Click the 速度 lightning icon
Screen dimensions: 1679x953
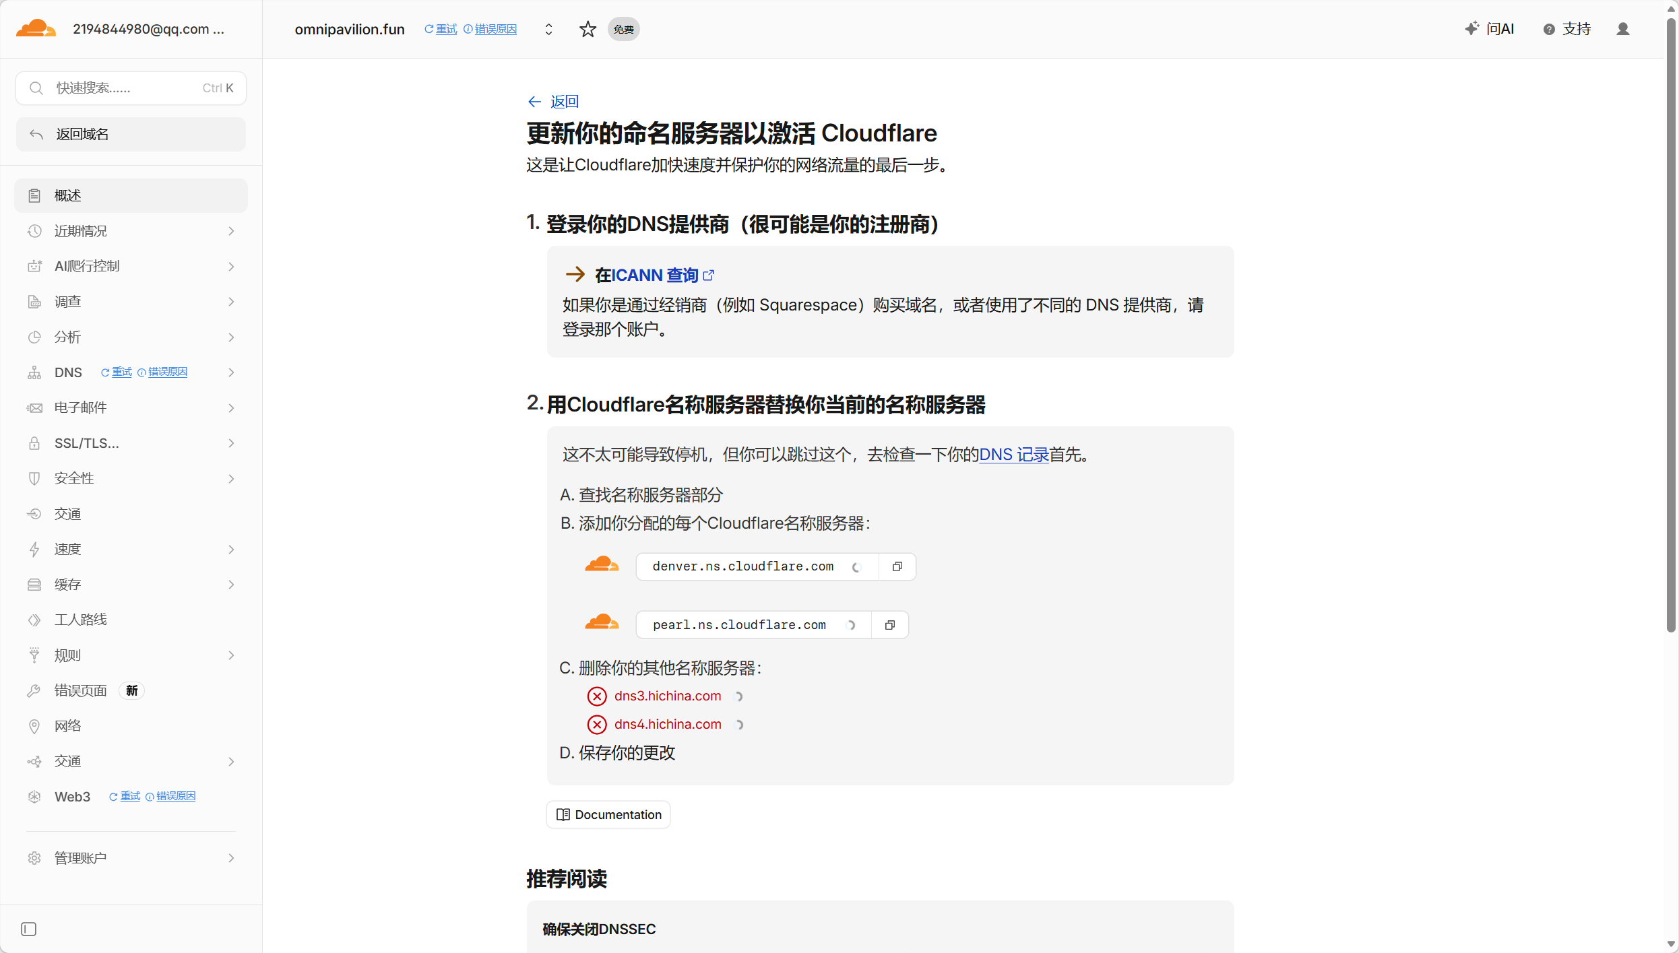point(34,550)
